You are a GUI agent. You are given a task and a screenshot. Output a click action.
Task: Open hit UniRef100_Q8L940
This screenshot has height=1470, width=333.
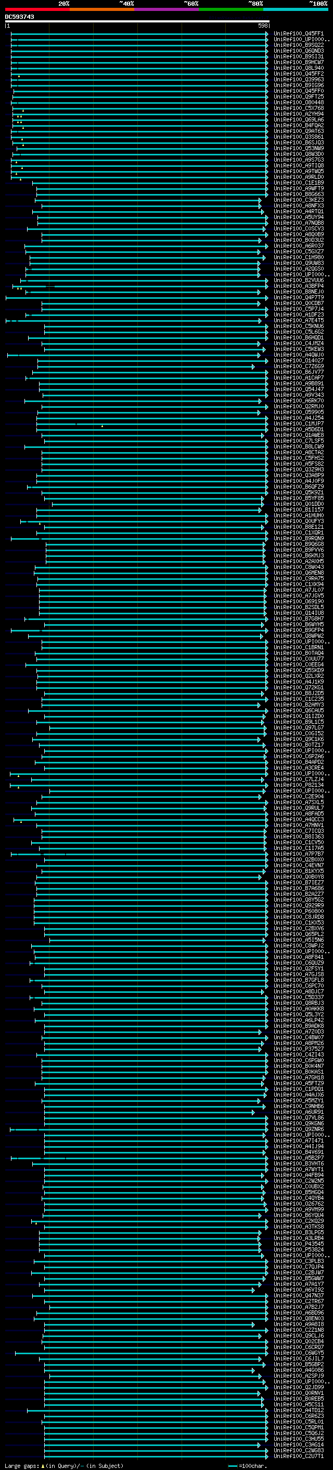coord(298,68)
